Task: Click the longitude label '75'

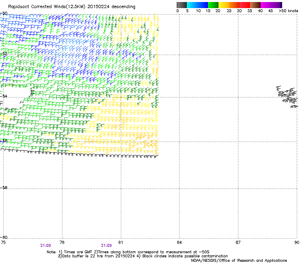Action: pyautogui.click(x=3, y=242)
